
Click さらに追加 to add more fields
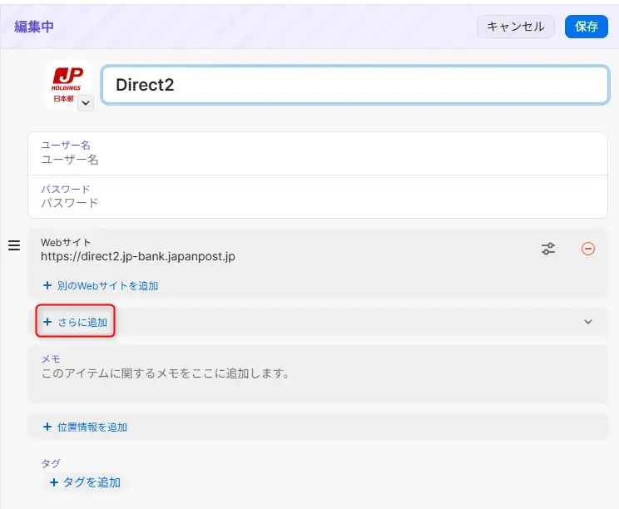click(75, 322)
